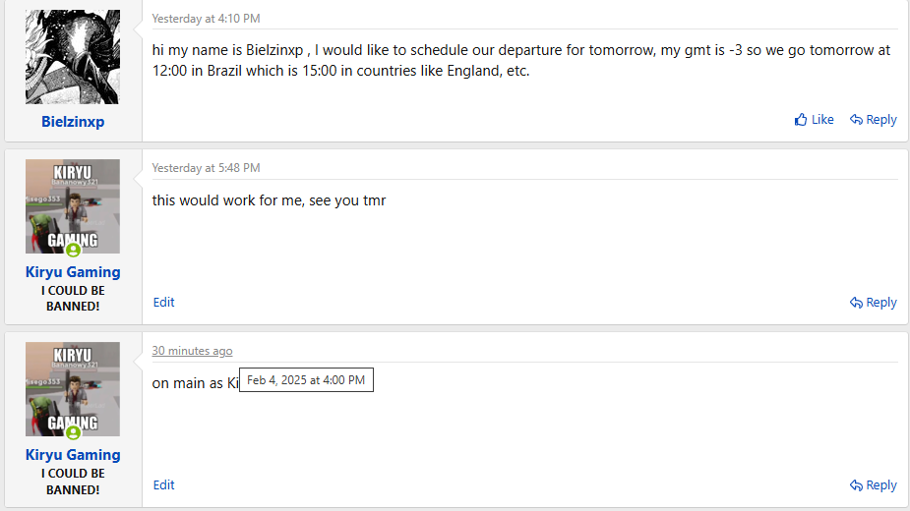Image resolution: width=910 pixels, height=511 pixels.
Task: Click the reply arrow icon on Bielzinxp's post
Action: click(856, 120)
